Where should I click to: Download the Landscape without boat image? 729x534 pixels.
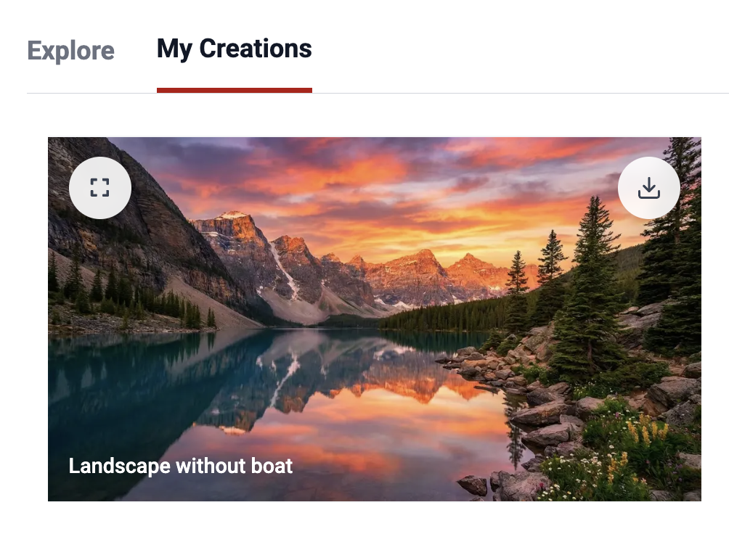tap(648, 188)
